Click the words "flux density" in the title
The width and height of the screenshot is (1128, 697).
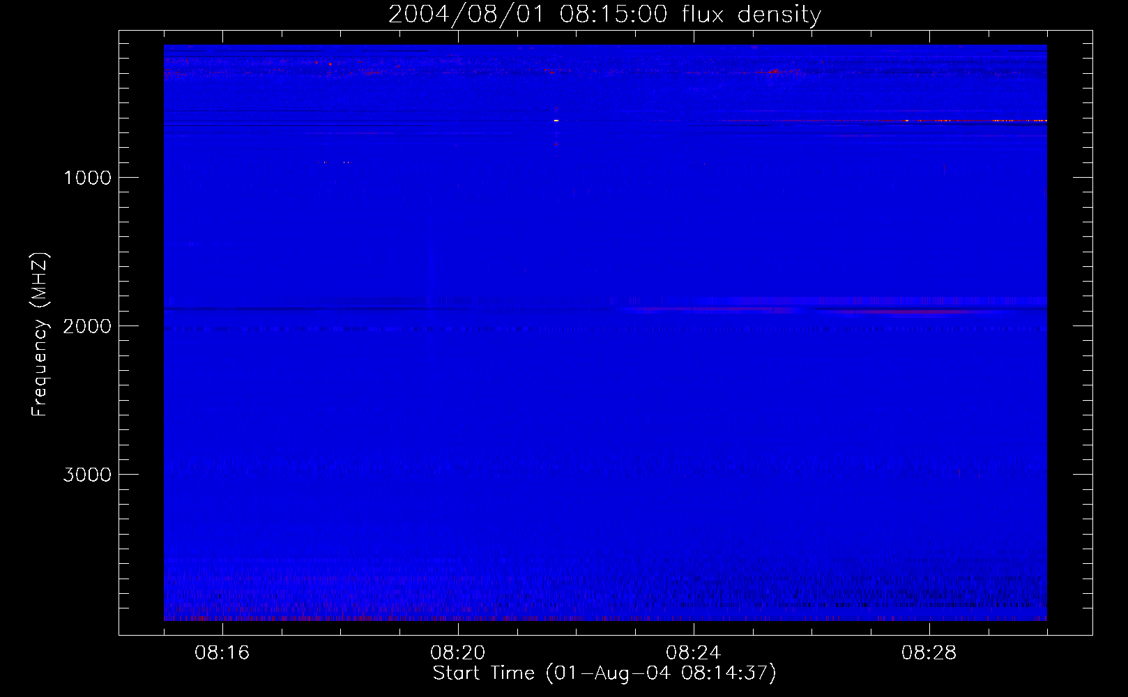tap(751, 14)
